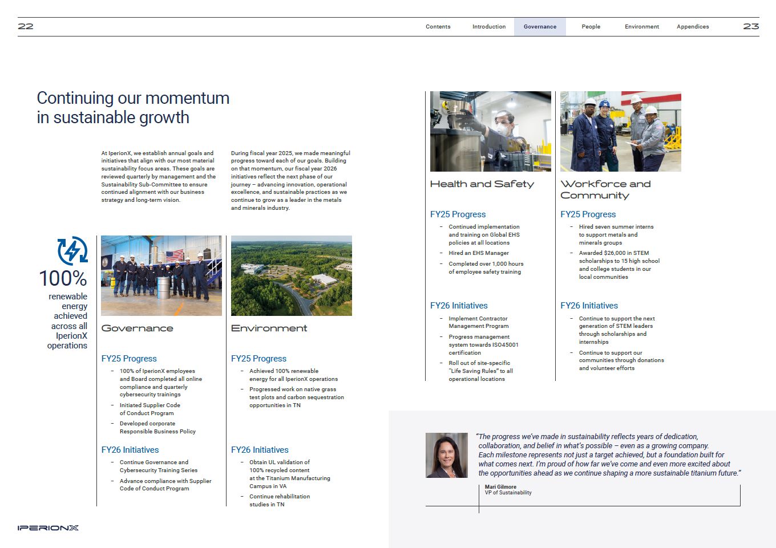The image size is (776, 548).
Task: Select 'Implement Contractor Management Program' bullet
Action: coord(478,322)
